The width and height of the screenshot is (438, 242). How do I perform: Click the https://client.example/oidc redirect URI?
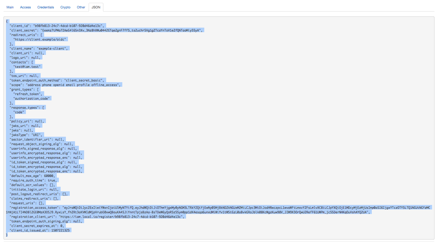[x=40, y=40]
